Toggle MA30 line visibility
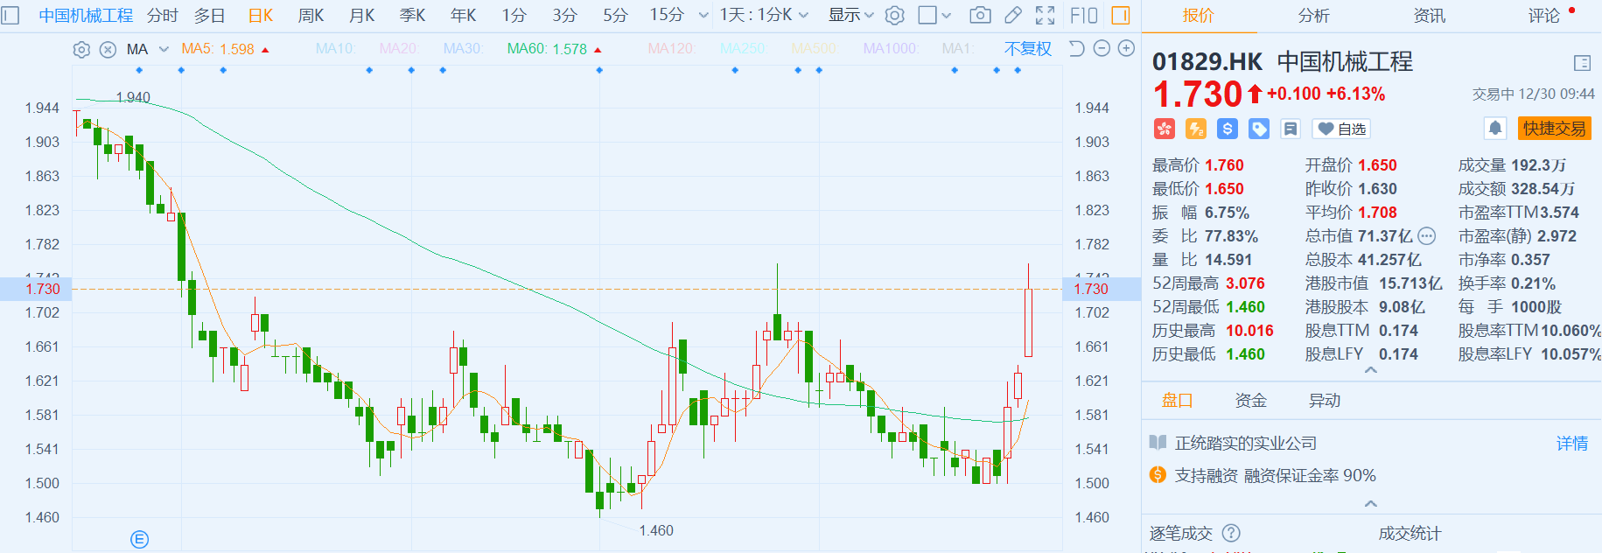1602x553 pixels. pyautogui.click(x=464, y=49)
